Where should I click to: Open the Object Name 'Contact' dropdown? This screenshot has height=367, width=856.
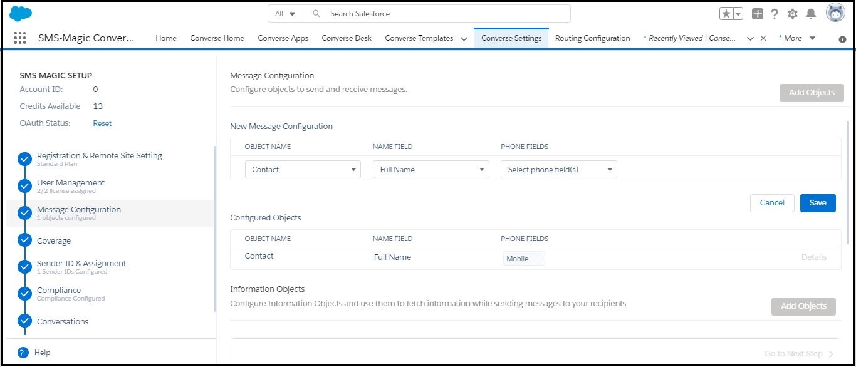(303, 170)
